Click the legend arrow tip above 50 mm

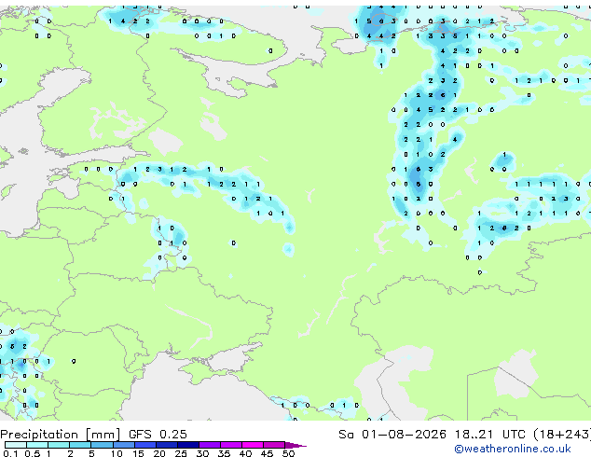295,446
